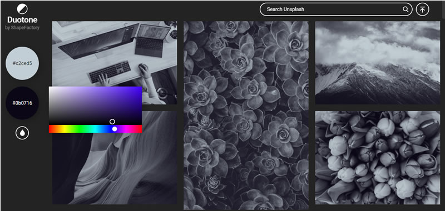Select the tulips photo thumbnail
Viewport: 445px width, 211px height.
pyautogui.click(x=378, y=158)
